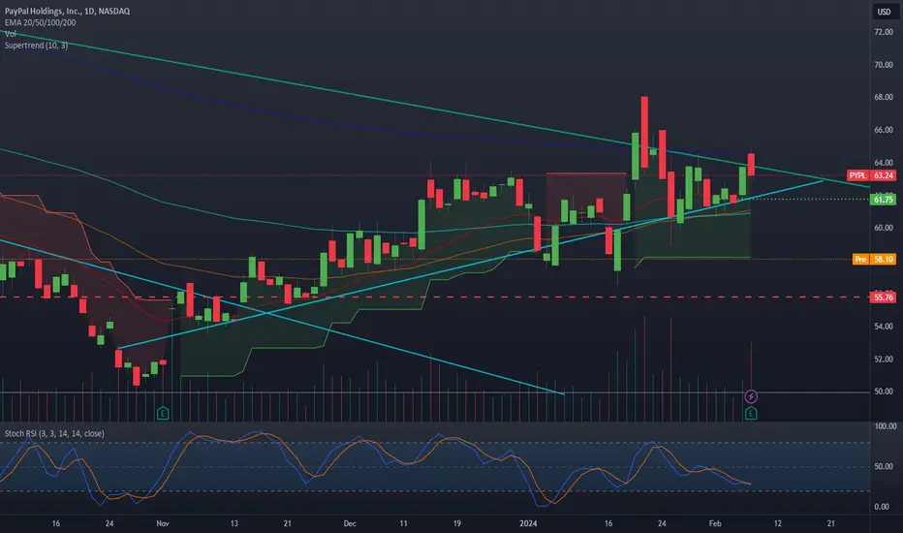Click the 2024 label on the time axis
Screen dimensions: 903x533
[x=528, y=523]
